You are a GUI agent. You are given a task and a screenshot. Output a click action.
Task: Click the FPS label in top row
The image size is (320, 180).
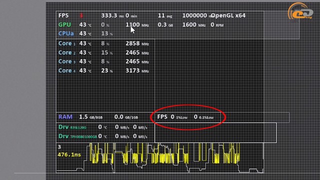coord(63,15)
